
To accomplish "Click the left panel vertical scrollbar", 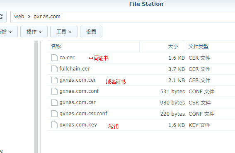I will point(36,97).
